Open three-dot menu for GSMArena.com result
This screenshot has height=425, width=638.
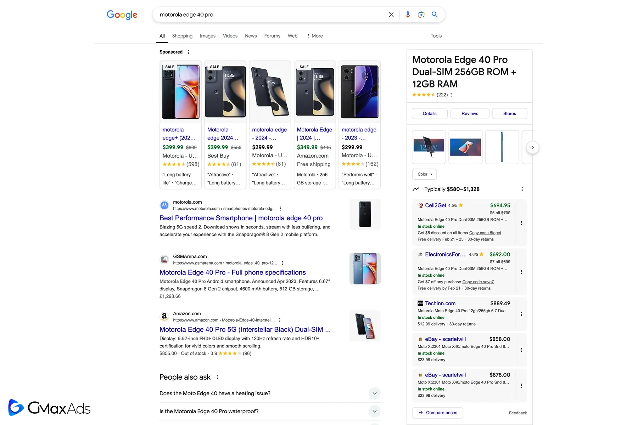(x=282, y=263)
